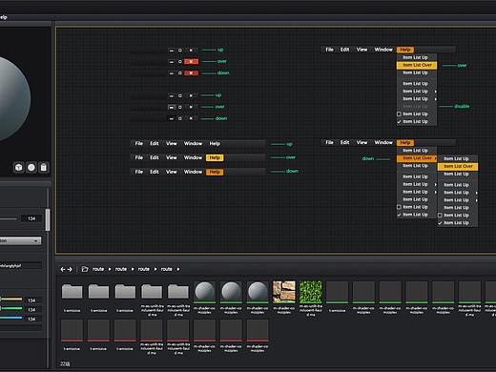Select the yellow 'Item List Over' in the nested submenu
This screenshot has height=372, width=496.
pos(458,166)
